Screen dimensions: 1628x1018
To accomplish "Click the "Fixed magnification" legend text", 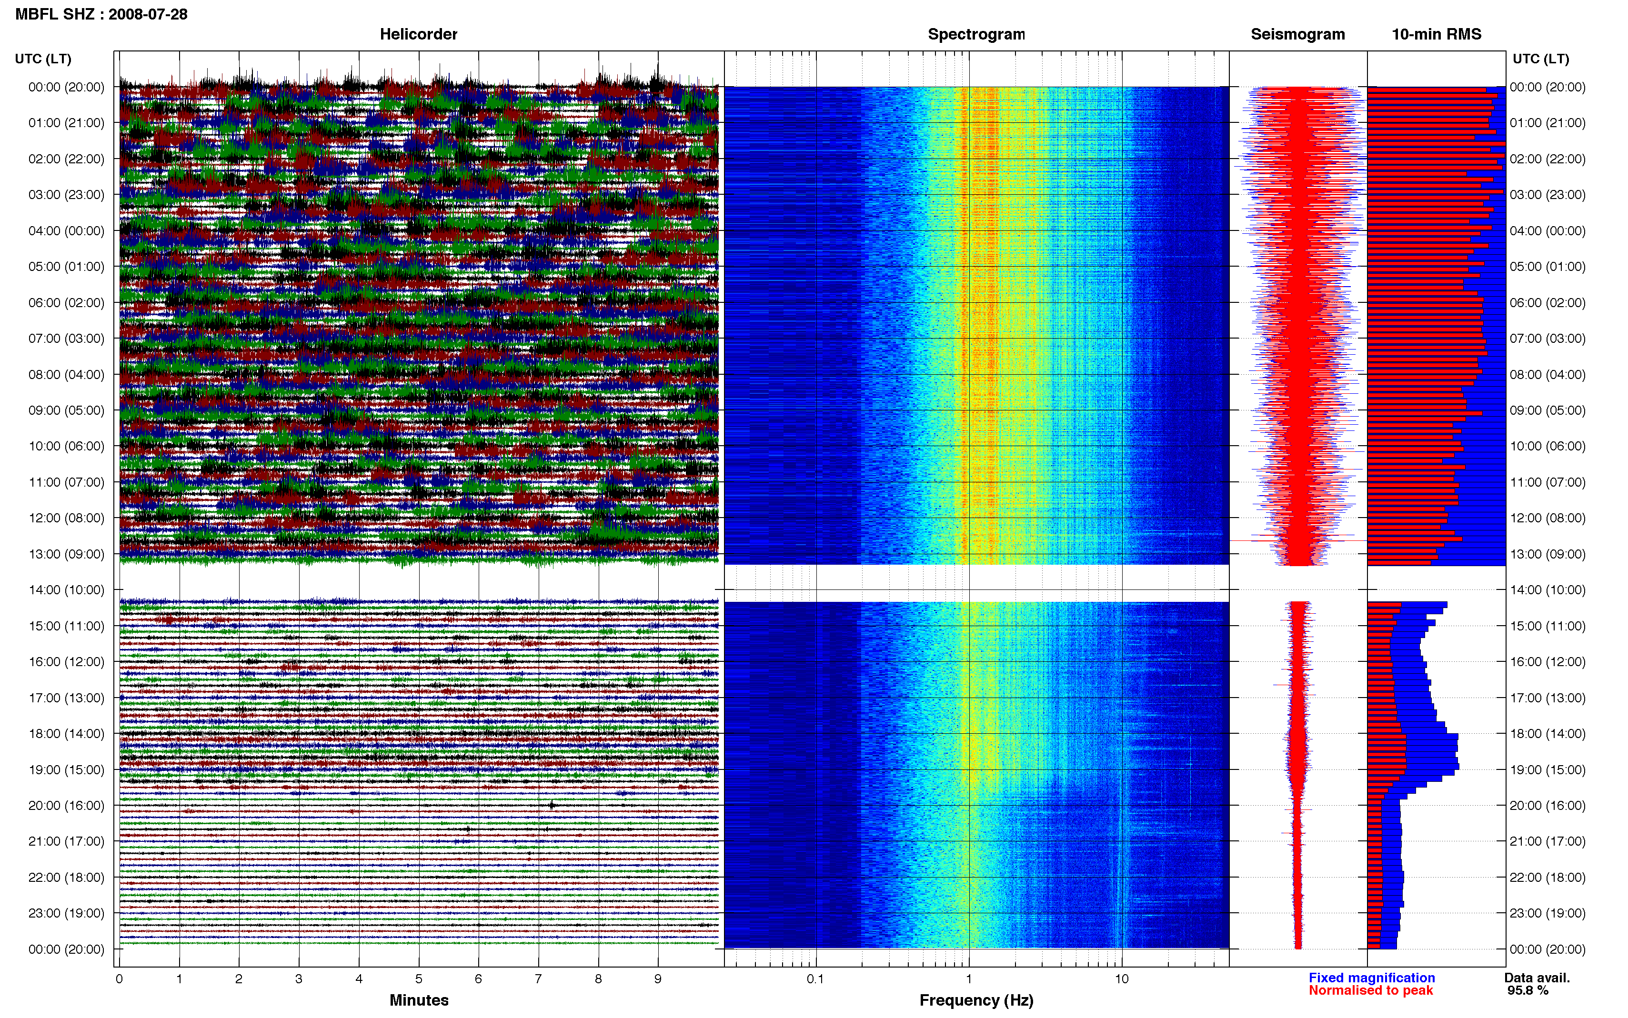I will 1371,978.
